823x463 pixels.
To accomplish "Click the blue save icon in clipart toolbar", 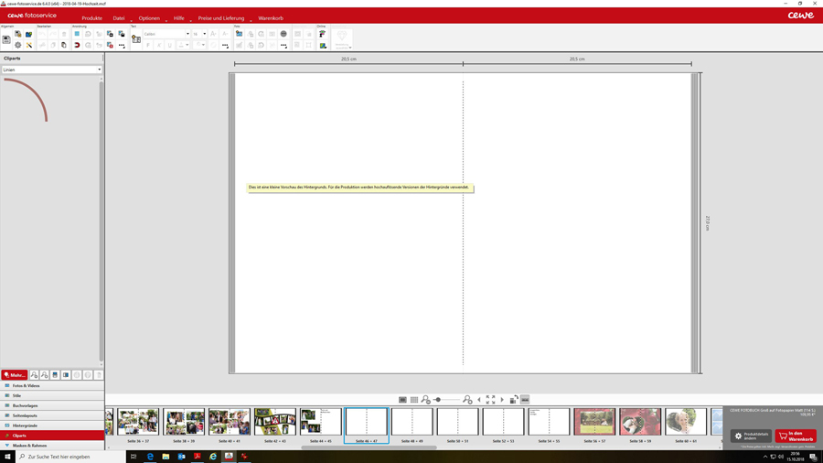I will pos(55,375).
